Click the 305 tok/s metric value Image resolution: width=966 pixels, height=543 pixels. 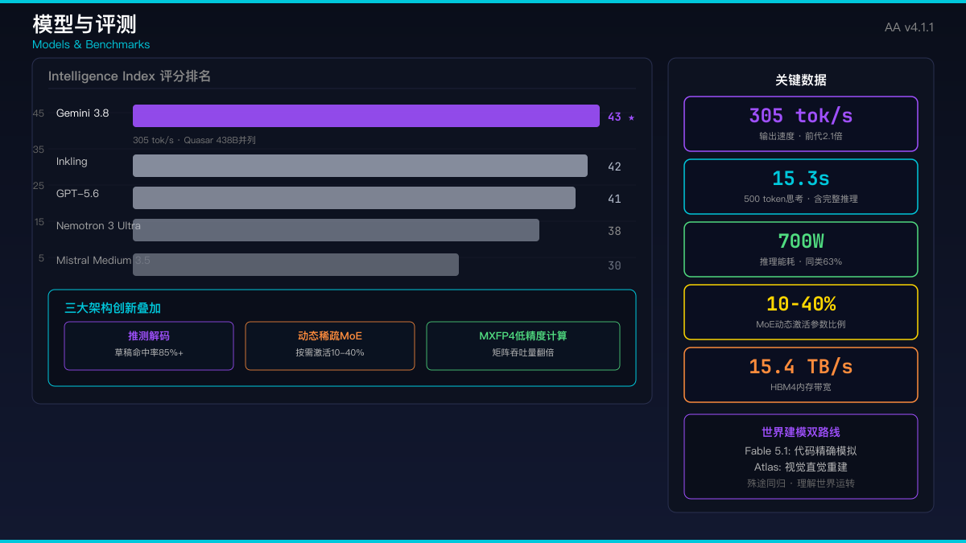tap(801, 115)
